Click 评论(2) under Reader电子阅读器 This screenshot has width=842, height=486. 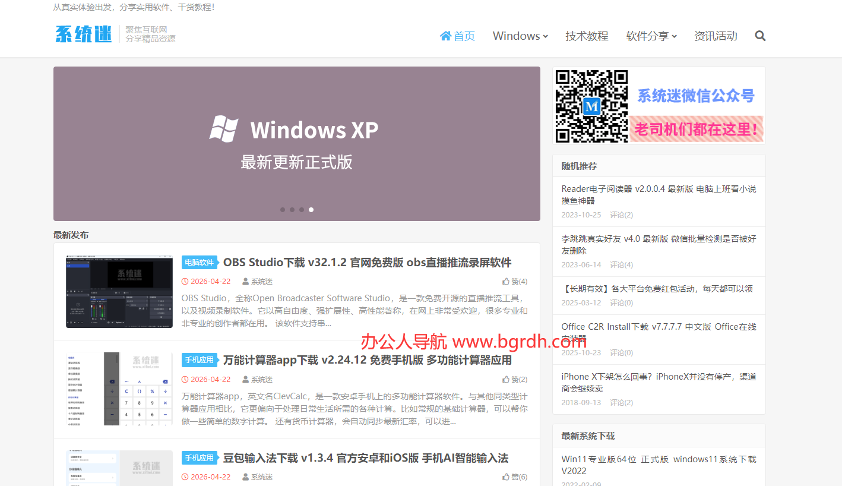621,215
